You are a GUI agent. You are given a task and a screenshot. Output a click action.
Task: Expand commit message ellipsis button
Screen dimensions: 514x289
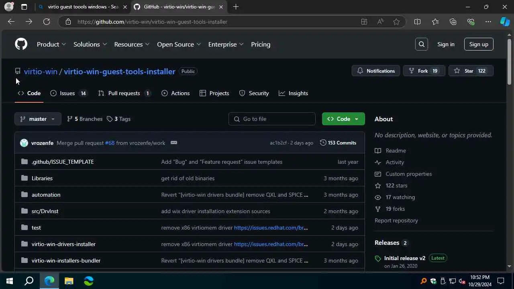[x=173, y=143]
